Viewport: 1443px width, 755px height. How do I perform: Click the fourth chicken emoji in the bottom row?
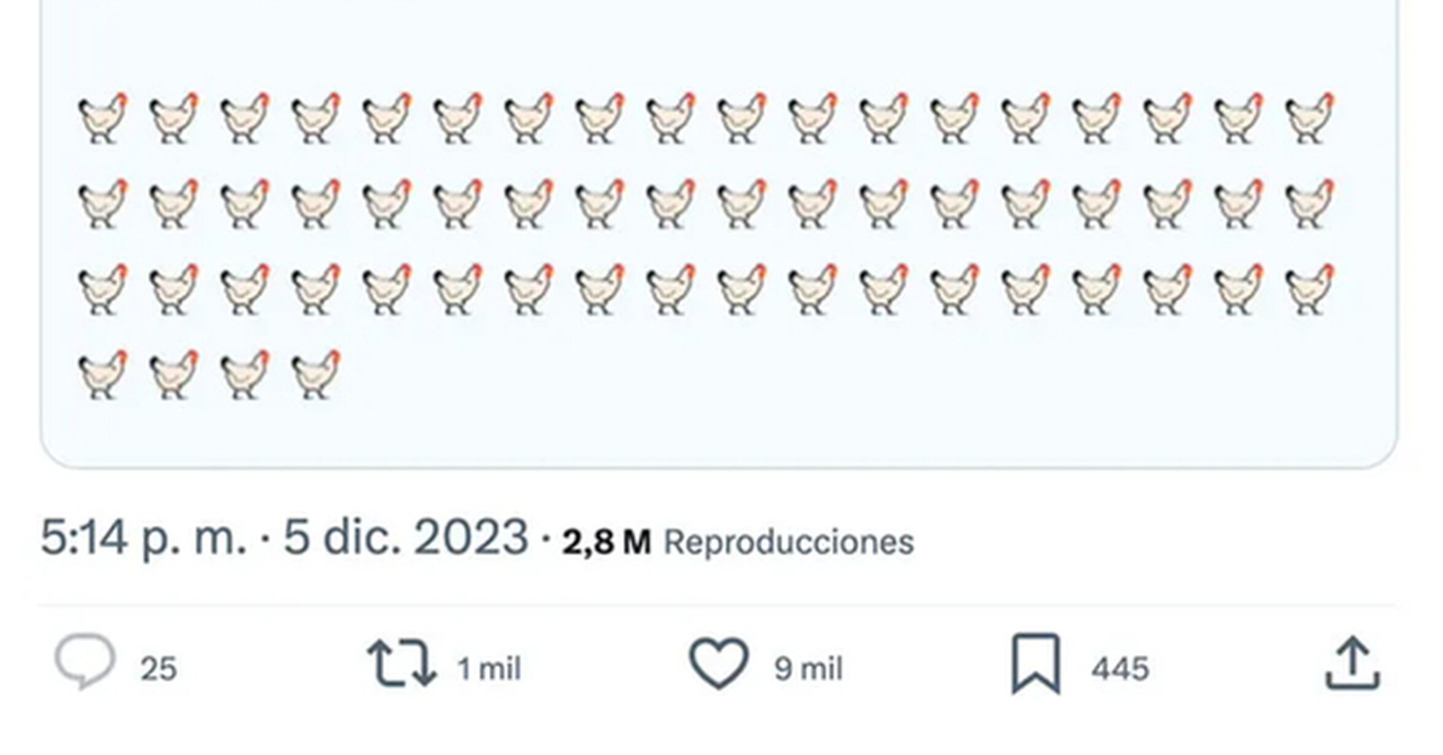tap(316, 374)
